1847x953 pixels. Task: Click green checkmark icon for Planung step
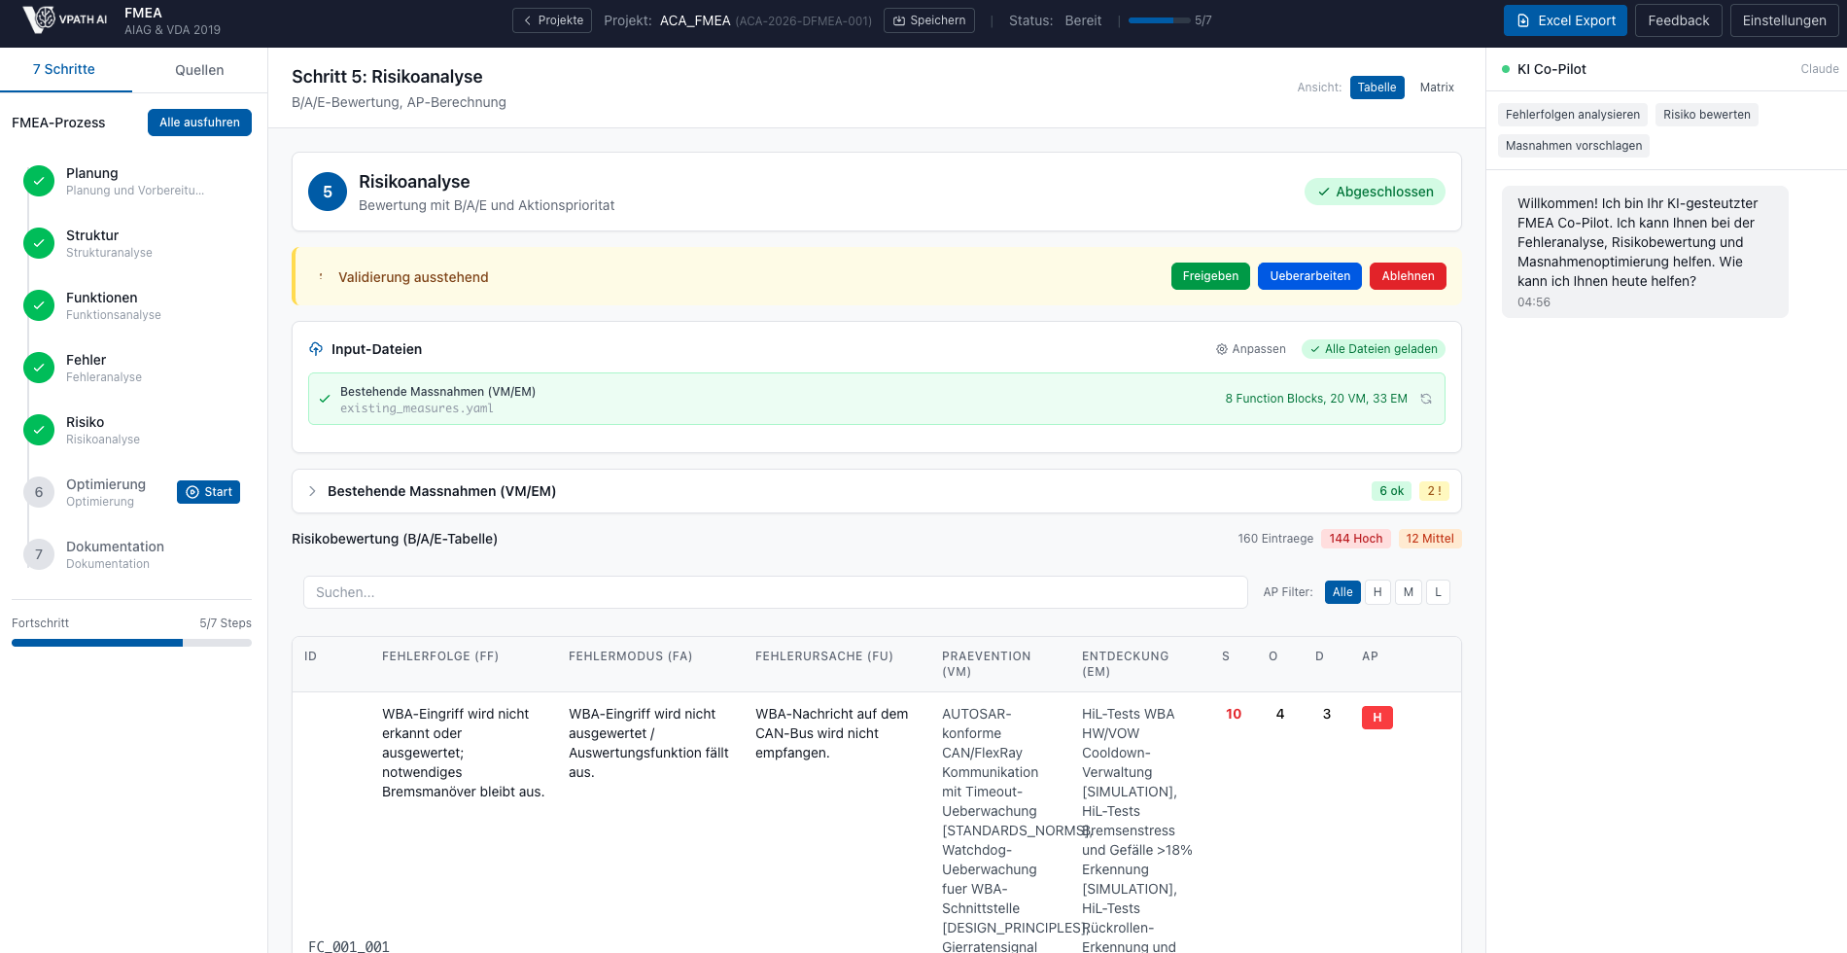point(39,181)
